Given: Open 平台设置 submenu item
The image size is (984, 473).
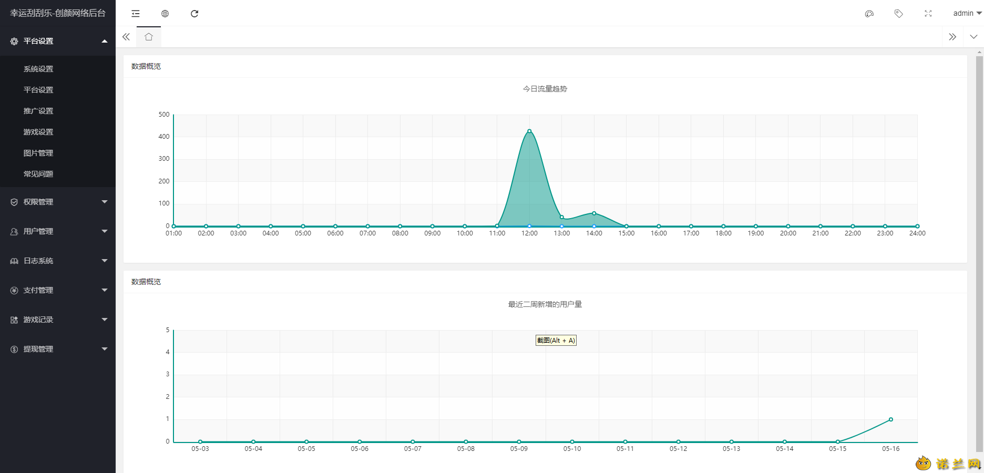Looking at the screenshot, I should tap(58, 90).
